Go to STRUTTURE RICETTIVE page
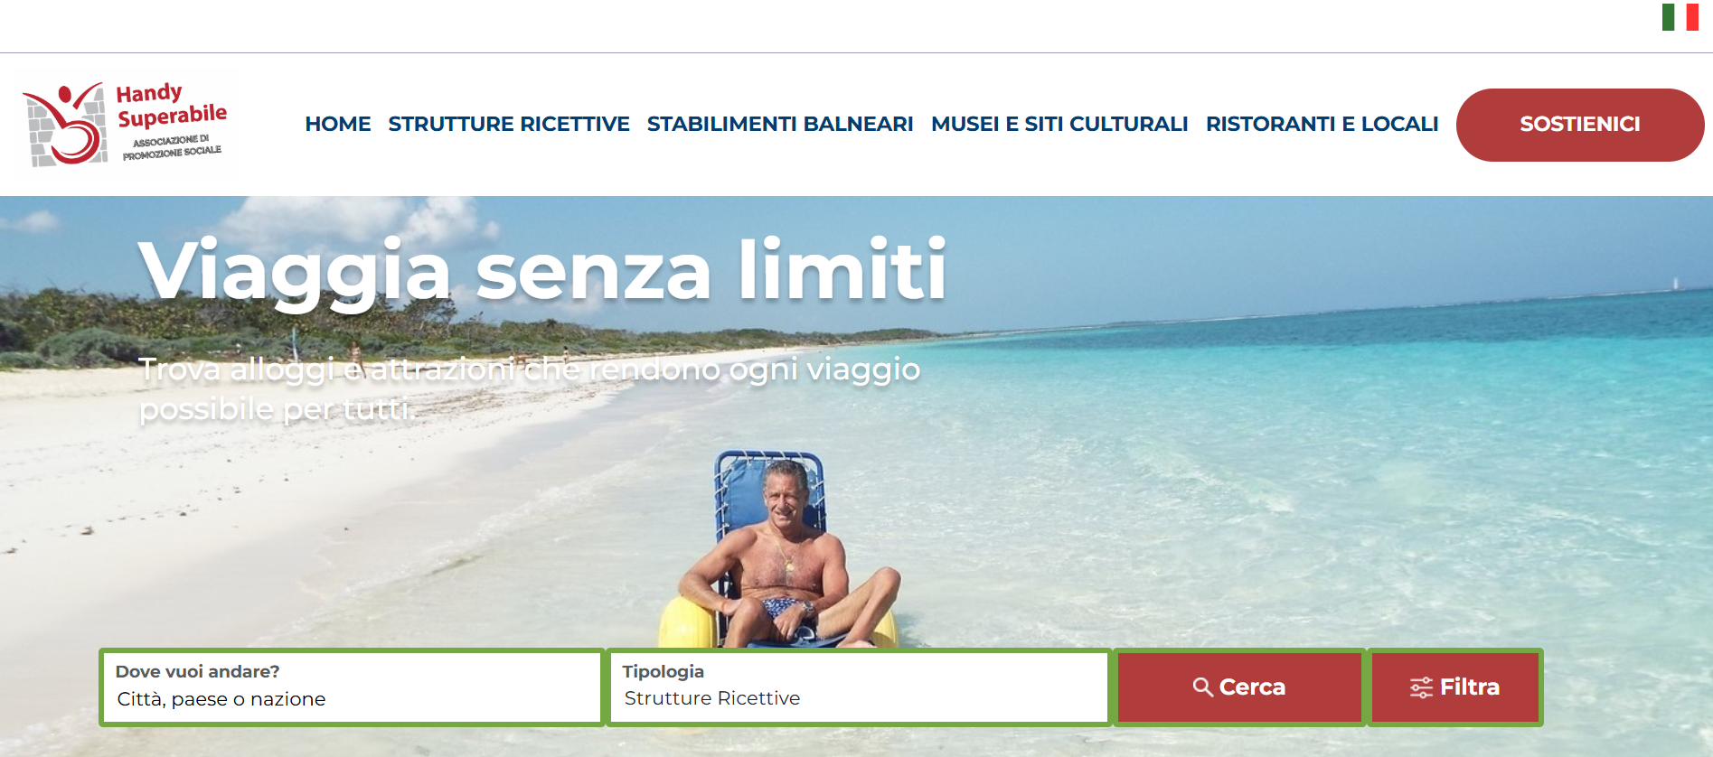This screenshot has width=1713, height=757. tap(509, 124)
